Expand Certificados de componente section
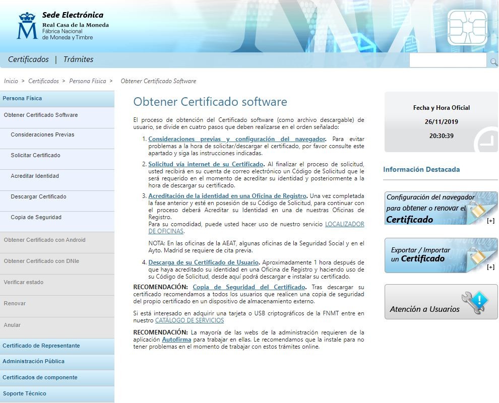Viewport: 499px width, 403px height. [x=40, y=377]
